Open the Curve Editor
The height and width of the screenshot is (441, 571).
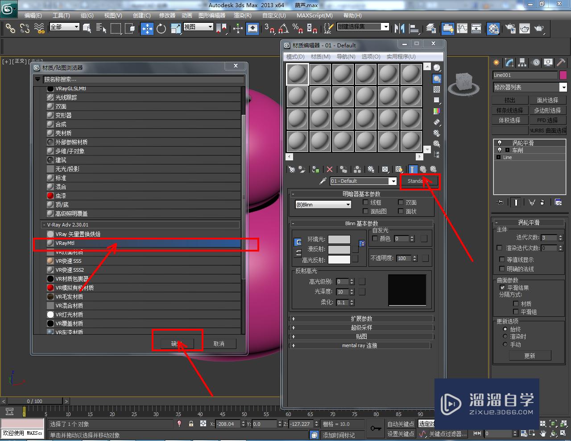click(463, 29)
